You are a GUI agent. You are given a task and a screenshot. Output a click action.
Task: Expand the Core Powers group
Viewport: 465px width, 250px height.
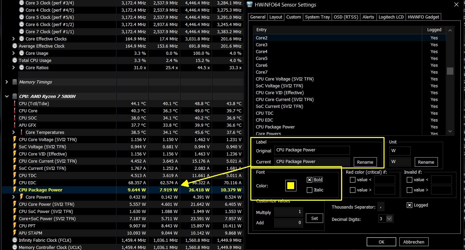(x=13, y=197)
